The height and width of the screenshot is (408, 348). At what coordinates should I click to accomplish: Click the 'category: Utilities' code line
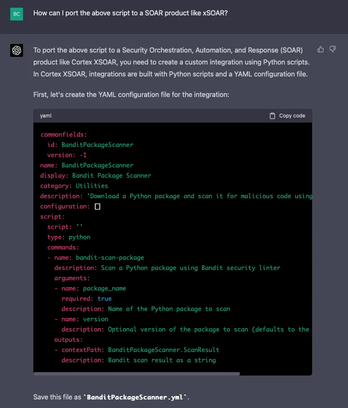click(74, 186)
